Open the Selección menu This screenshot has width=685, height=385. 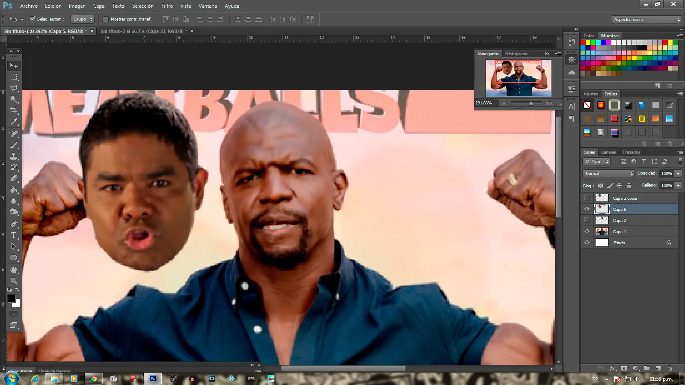coord(143,6)
